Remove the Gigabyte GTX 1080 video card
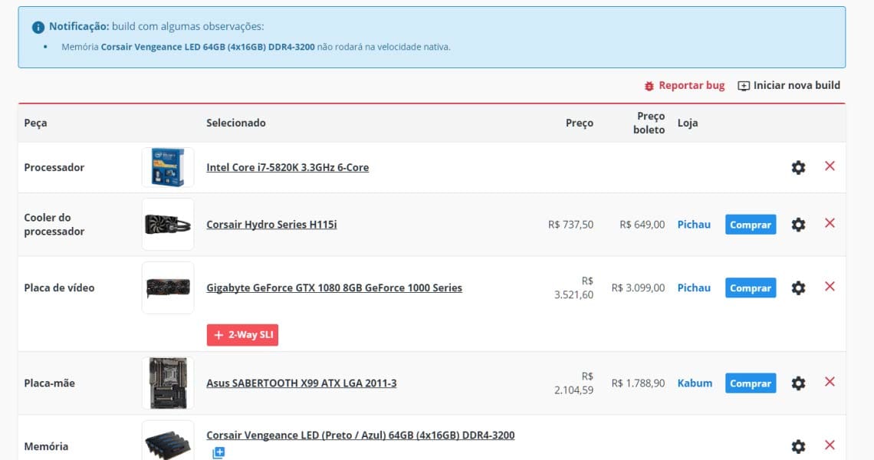Screen dimensions: 874x460 pos(830,287)
